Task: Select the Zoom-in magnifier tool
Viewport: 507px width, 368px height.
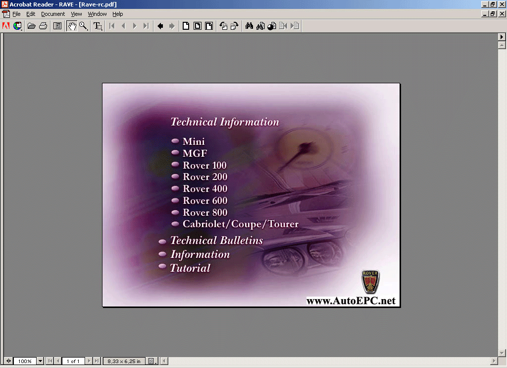Action: click(x=83, y=26)
